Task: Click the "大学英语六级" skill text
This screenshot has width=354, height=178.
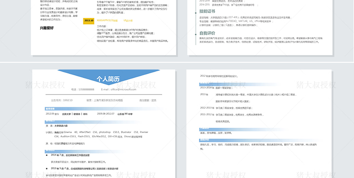Action: 61,126
